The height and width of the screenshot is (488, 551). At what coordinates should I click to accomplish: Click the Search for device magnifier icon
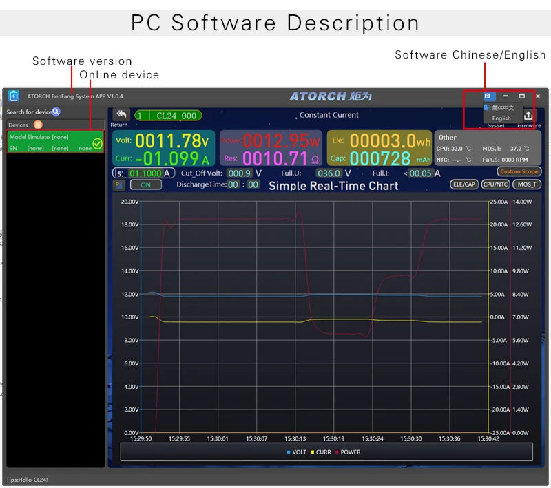click(x=56, y=112)
